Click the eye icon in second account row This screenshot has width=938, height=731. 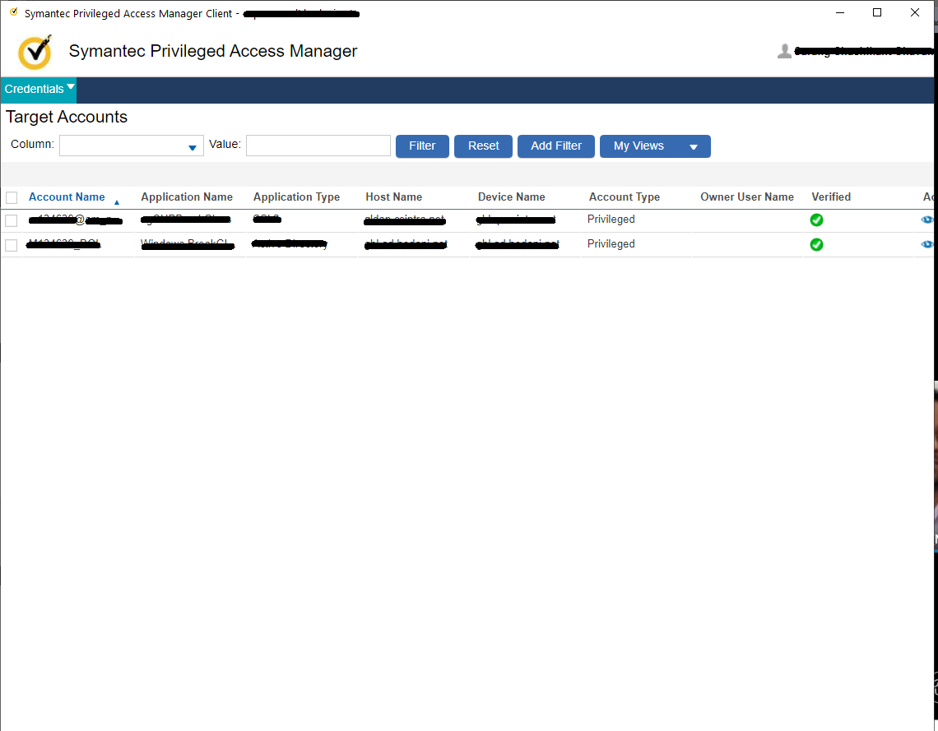[x=927, y=244]
